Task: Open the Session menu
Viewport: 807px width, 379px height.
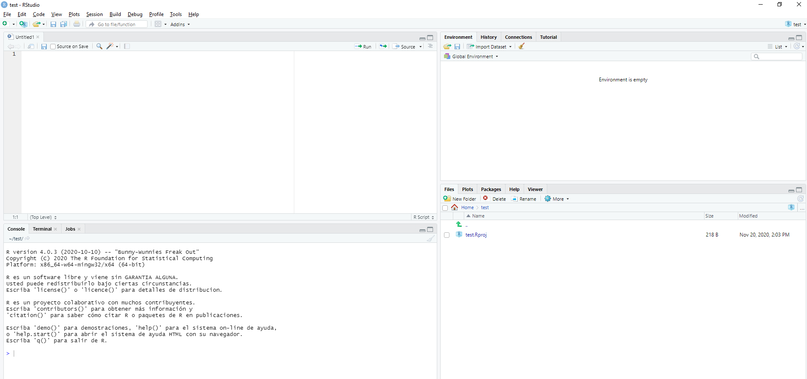Action: pos(94,14)
